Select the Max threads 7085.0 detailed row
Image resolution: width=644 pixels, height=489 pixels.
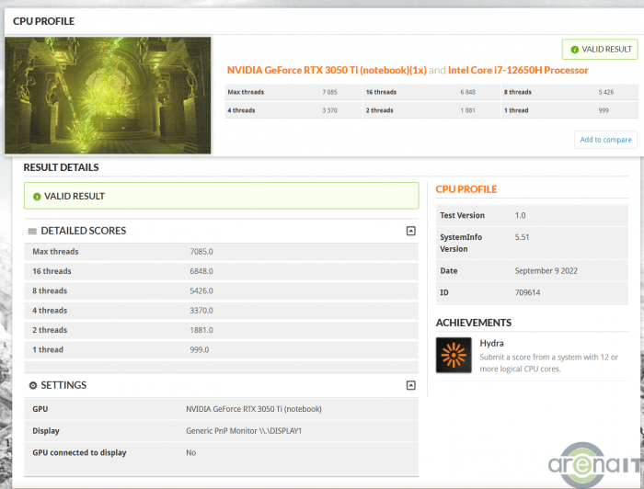pyautogui.click(x=222, y=252)
